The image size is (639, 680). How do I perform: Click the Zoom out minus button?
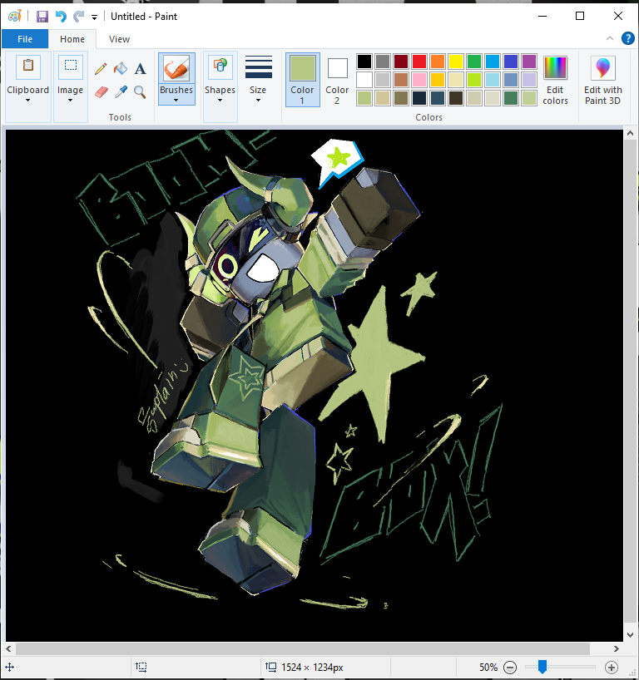coord(510,667)
